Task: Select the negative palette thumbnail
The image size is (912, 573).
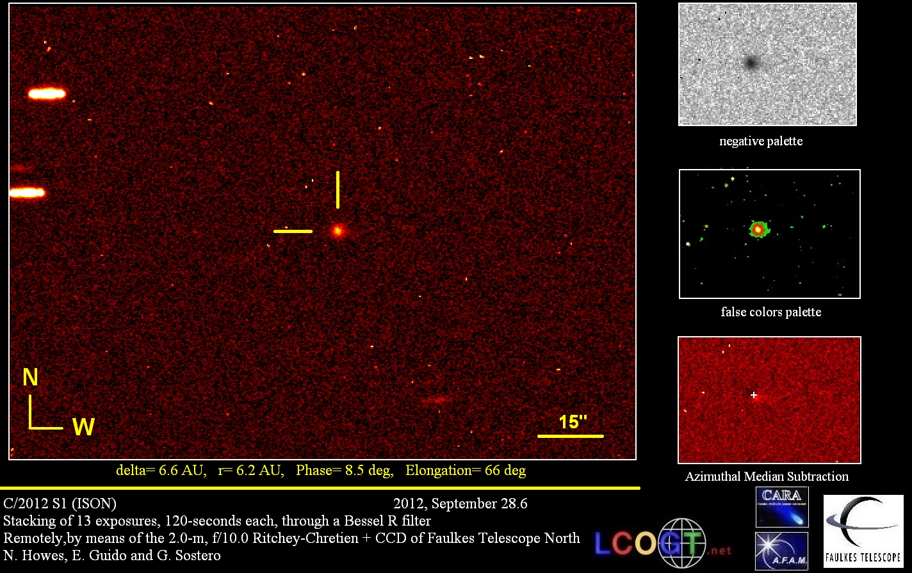Action: click(767, 64)
